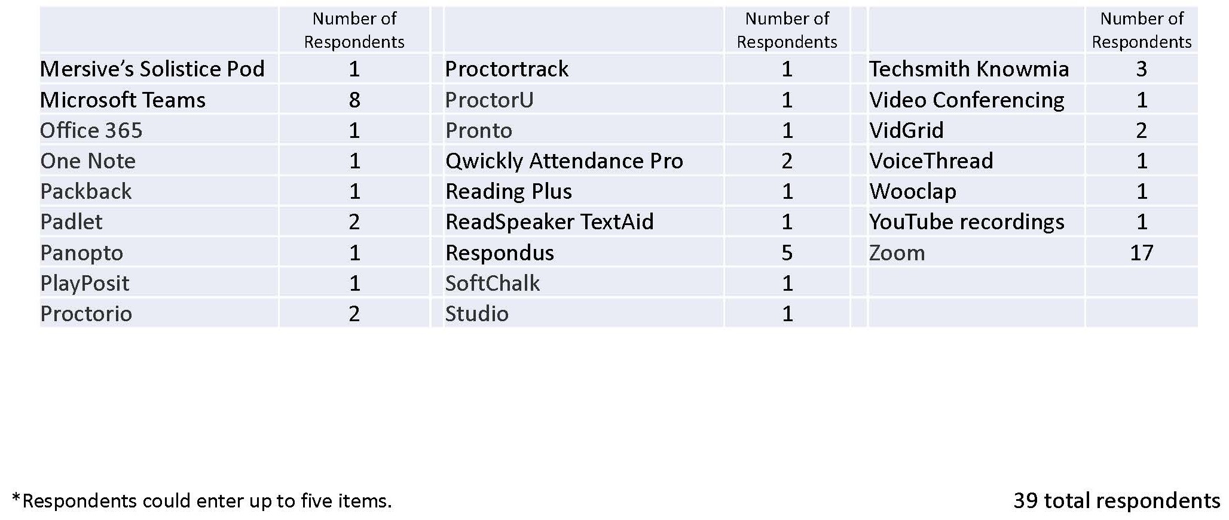Select the footnote about five items
Screen dimensions: 1229x520
[202, 500]
